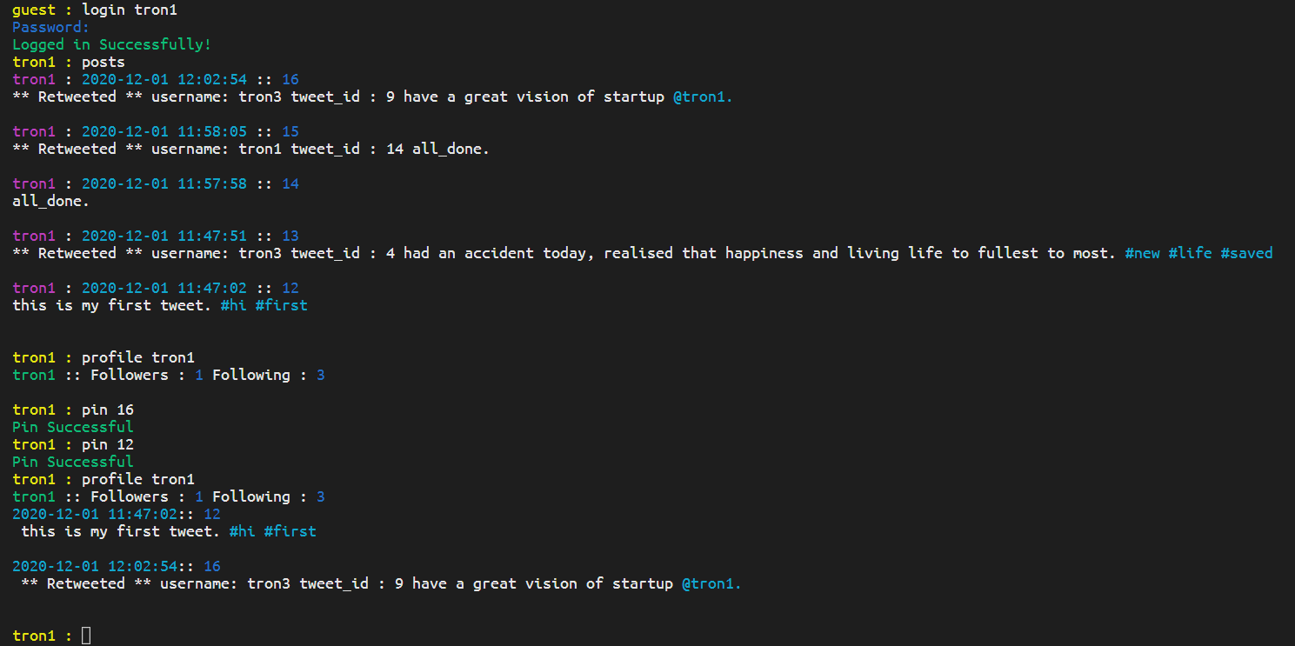Click tweet id 15 number
This screenshot has width=1295, height=646.
click(x=290, y=131)
